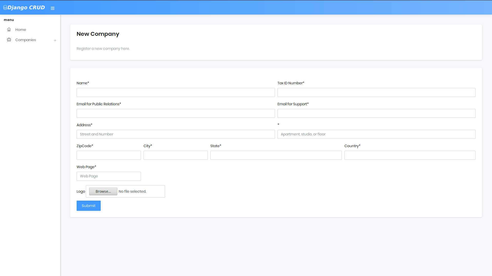Click the Web Page input field
Screen dimensions: 492x276
pyautogui.click(x=109, y=176)
